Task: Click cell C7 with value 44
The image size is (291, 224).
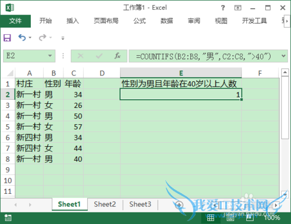Action: (x=73, y=148)
